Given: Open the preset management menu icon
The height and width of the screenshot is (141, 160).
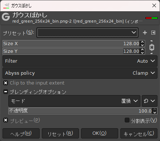Looking at the screenshot, I should [153, 32].
